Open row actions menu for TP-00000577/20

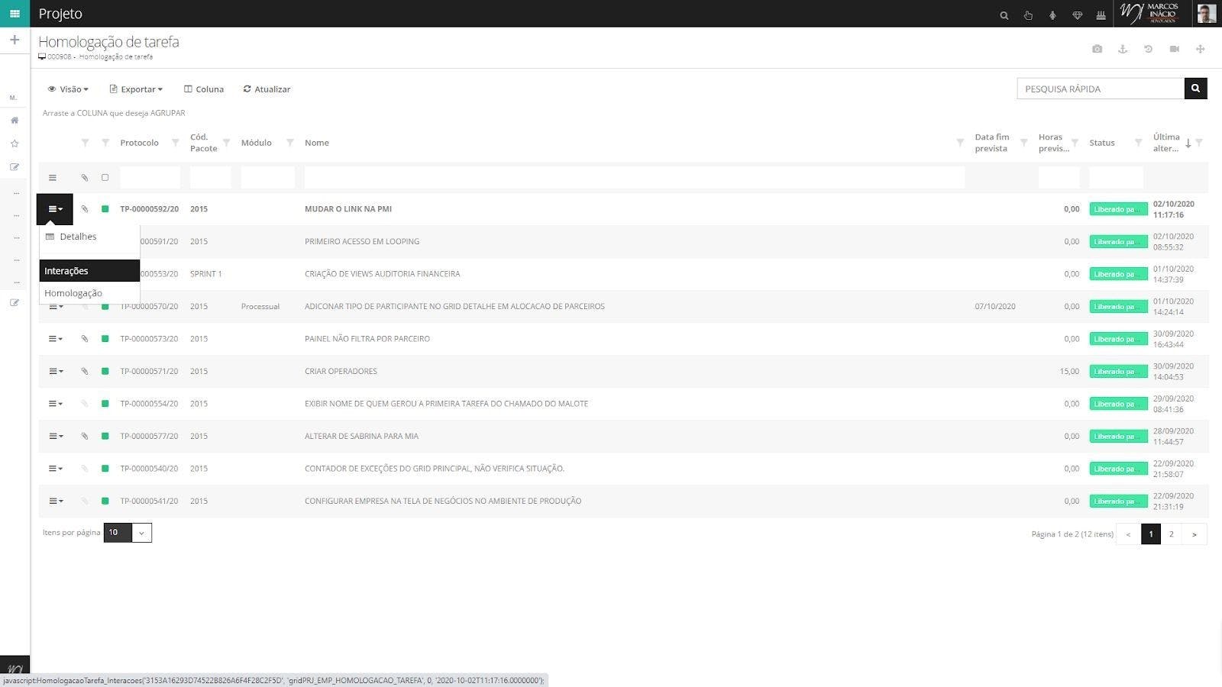[56, 437]
